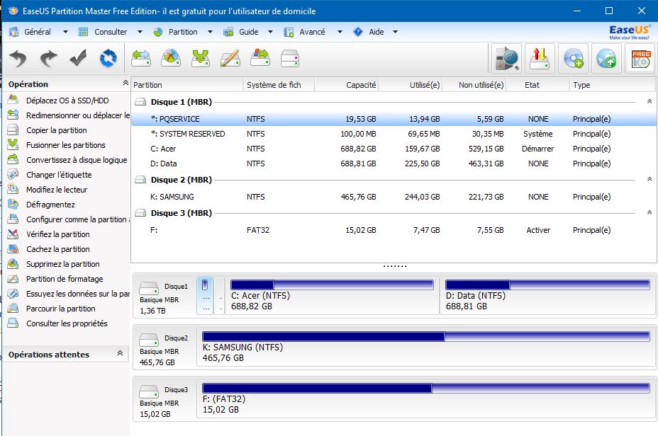Click the Redo arrow in toolbar
658x436 pixels.
(48, 58)
